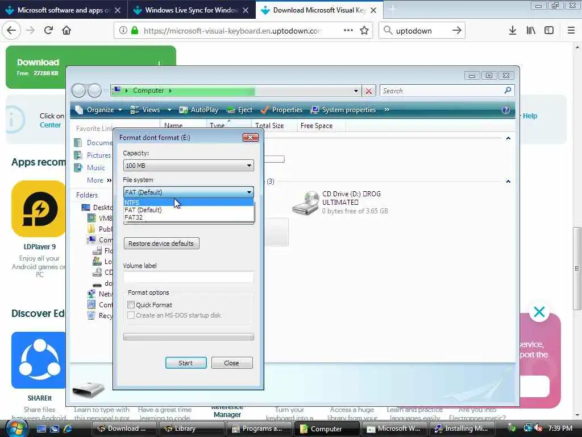Click the Explorer help question mark icon
The height and width of the screenshot is (437, 582).
pyautogui.click(x=505, y=110)
